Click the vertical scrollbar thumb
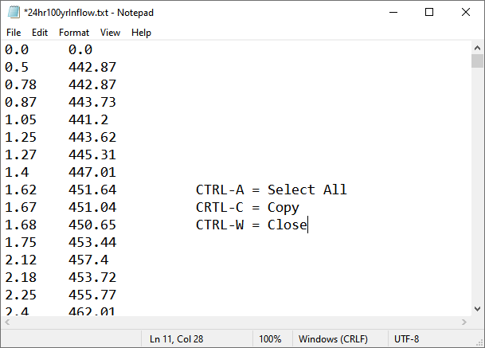485x348 pixels. (477, 61)
